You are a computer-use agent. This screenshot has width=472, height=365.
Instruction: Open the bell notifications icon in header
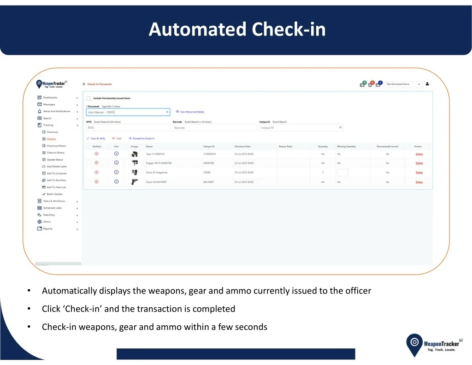pos(371,84)
